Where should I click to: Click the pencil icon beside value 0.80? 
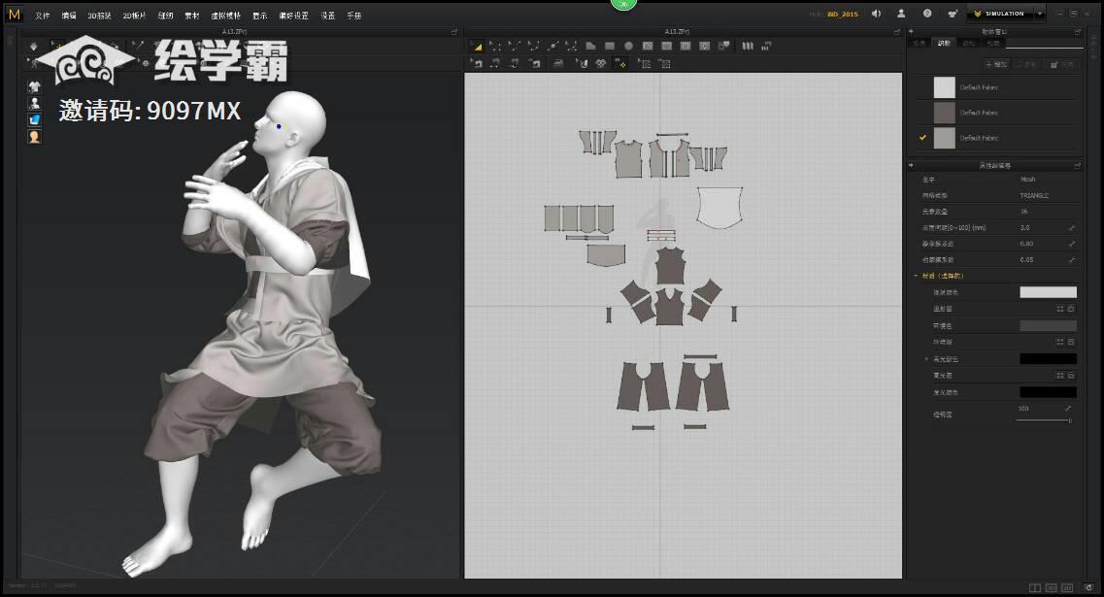(x=1071, y=244)
